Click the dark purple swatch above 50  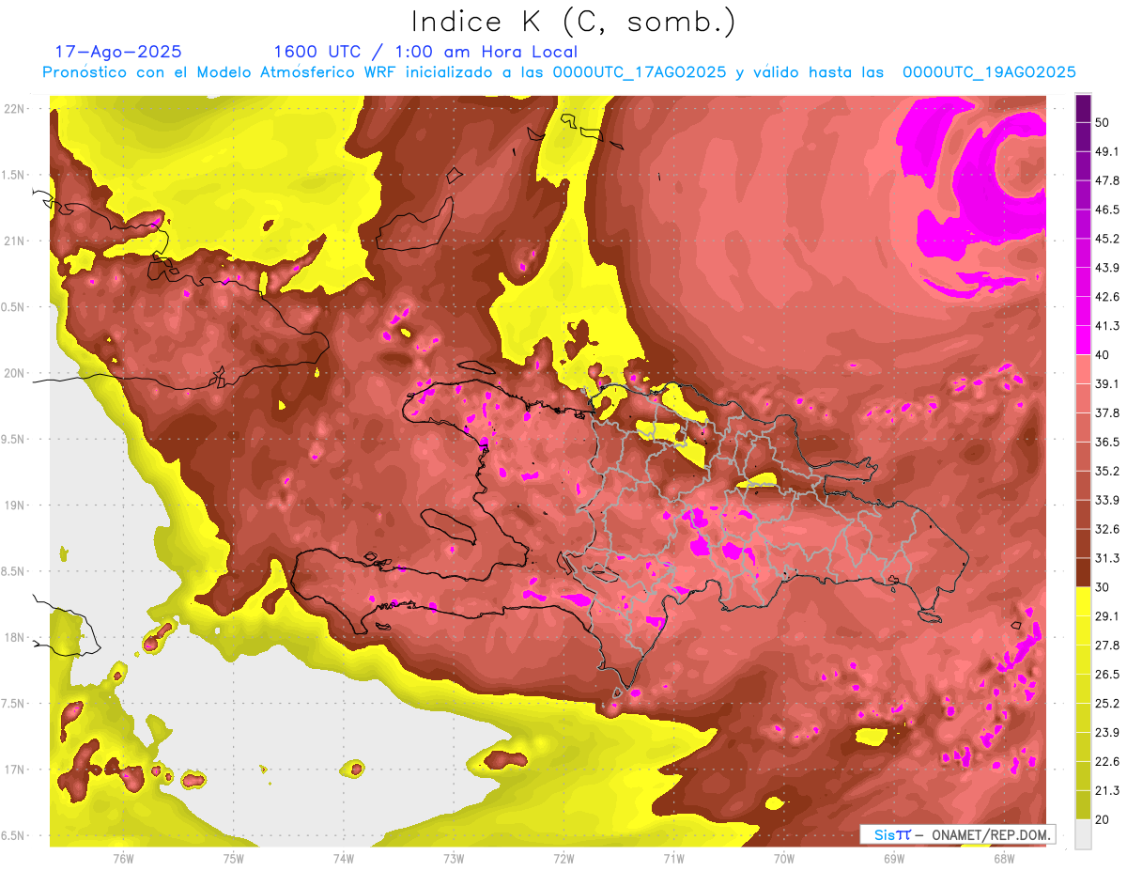(1083, 109)
